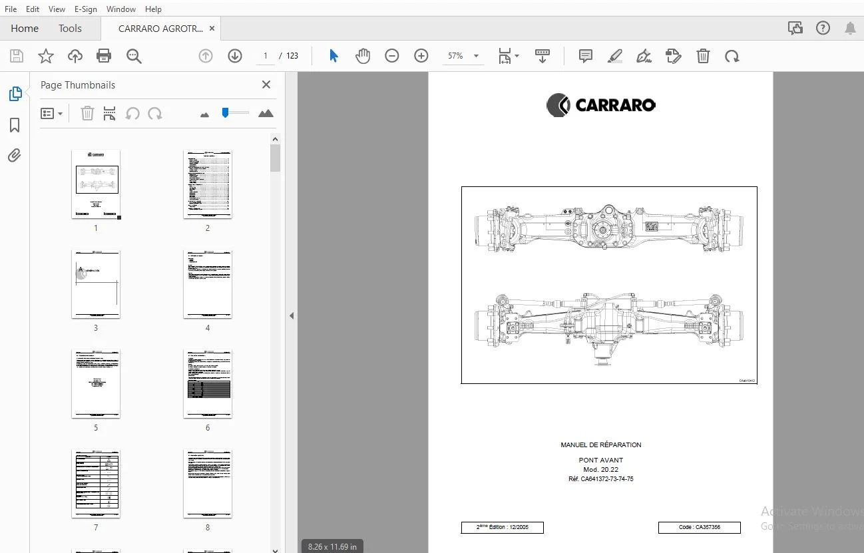
Task: Switch to the Tools tab
Action: (70, 29)
